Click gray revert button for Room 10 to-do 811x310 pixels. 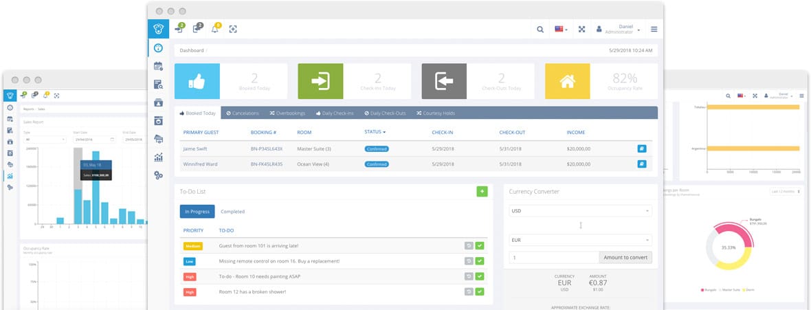coord(469,276)
